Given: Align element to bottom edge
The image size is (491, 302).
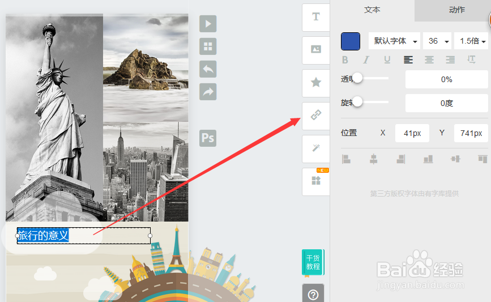Looking at the screenshot, I should click(428, 159).
